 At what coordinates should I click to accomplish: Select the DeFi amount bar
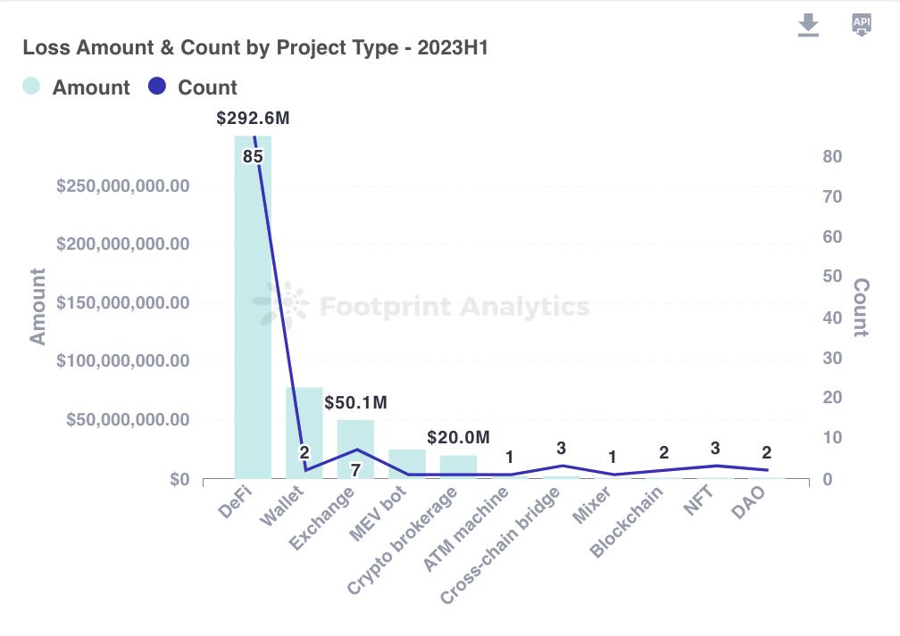(x=254, y=308)
